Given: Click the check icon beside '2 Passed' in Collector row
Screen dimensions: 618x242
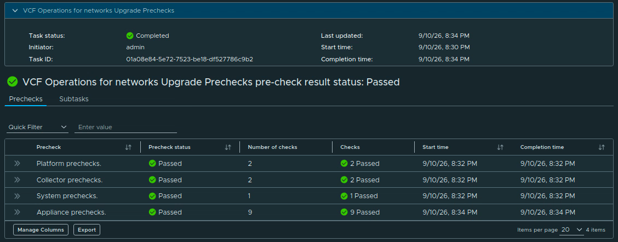Looking at the screenshot, I should tap(344, 180).
